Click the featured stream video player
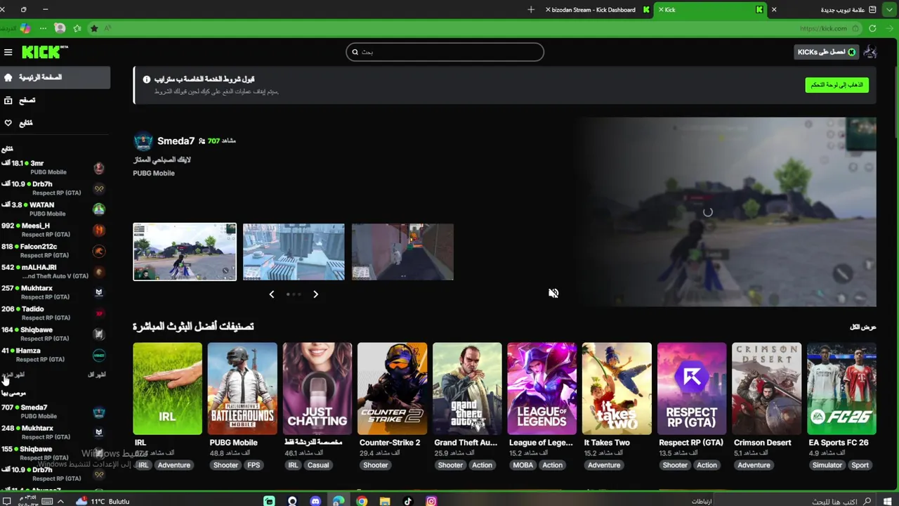This screenshot has height=506, width=899. click(708, 212)
